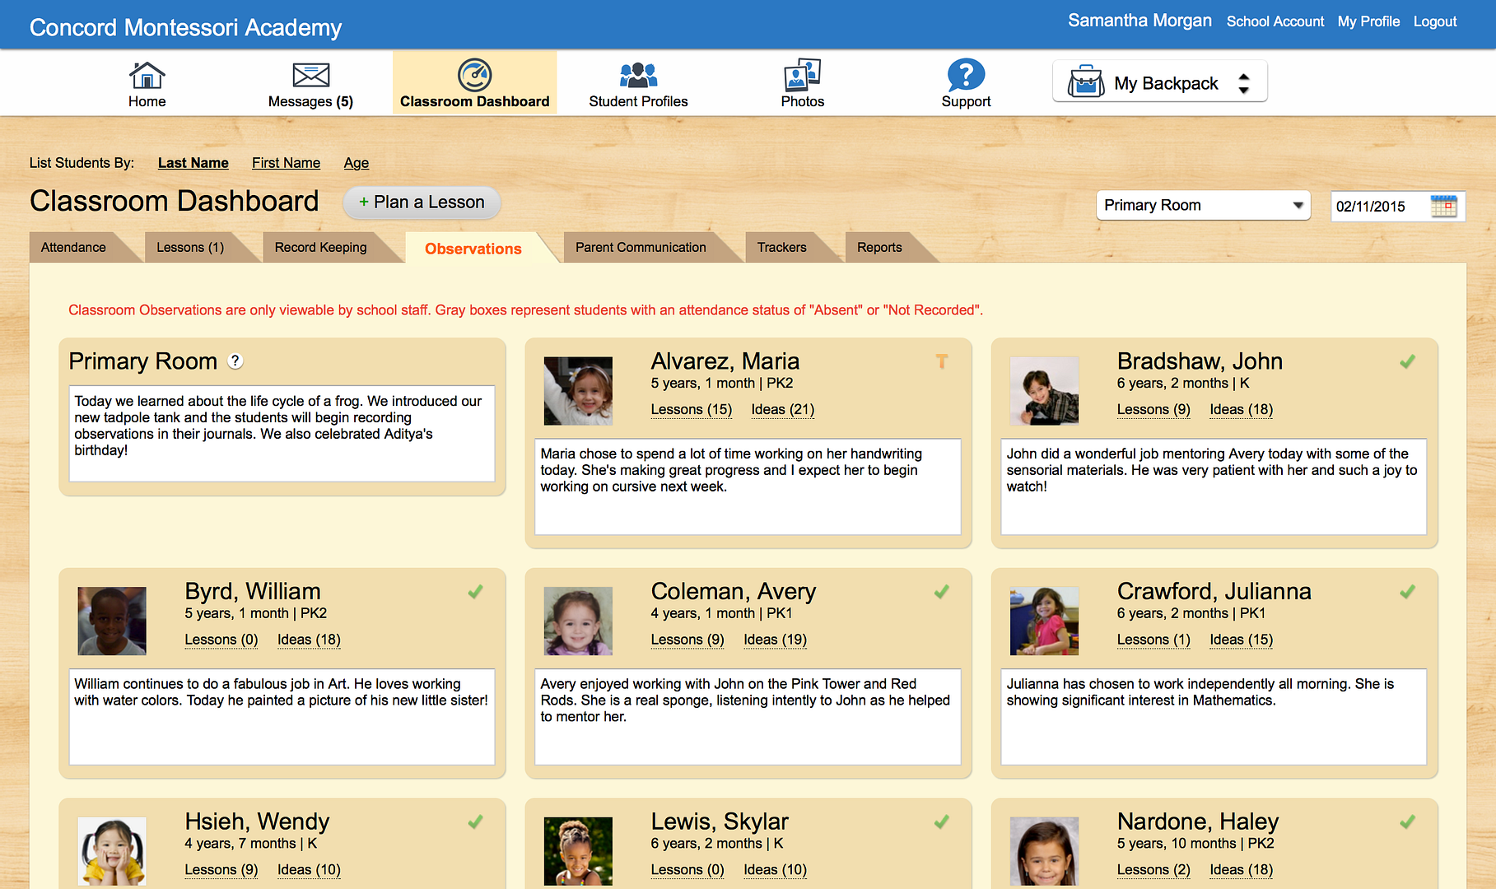Open Ideas (21) for Alvarez, Maria
This screenshot has height=889, width=1496.
tap(782, 409)
